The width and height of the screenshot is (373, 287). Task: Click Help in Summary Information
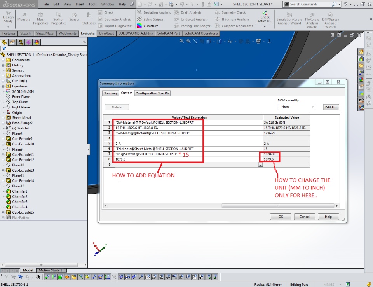tap(328, 217)
